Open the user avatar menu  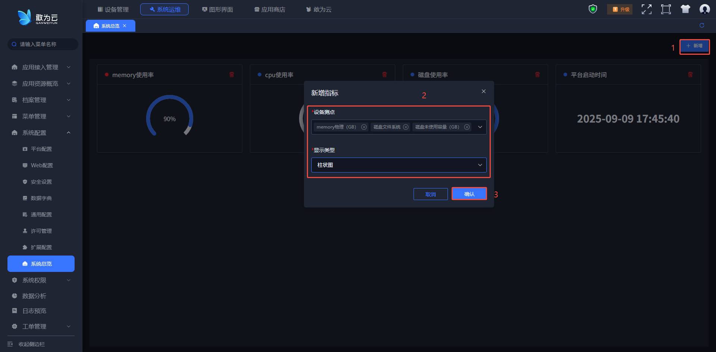[705, 9]
